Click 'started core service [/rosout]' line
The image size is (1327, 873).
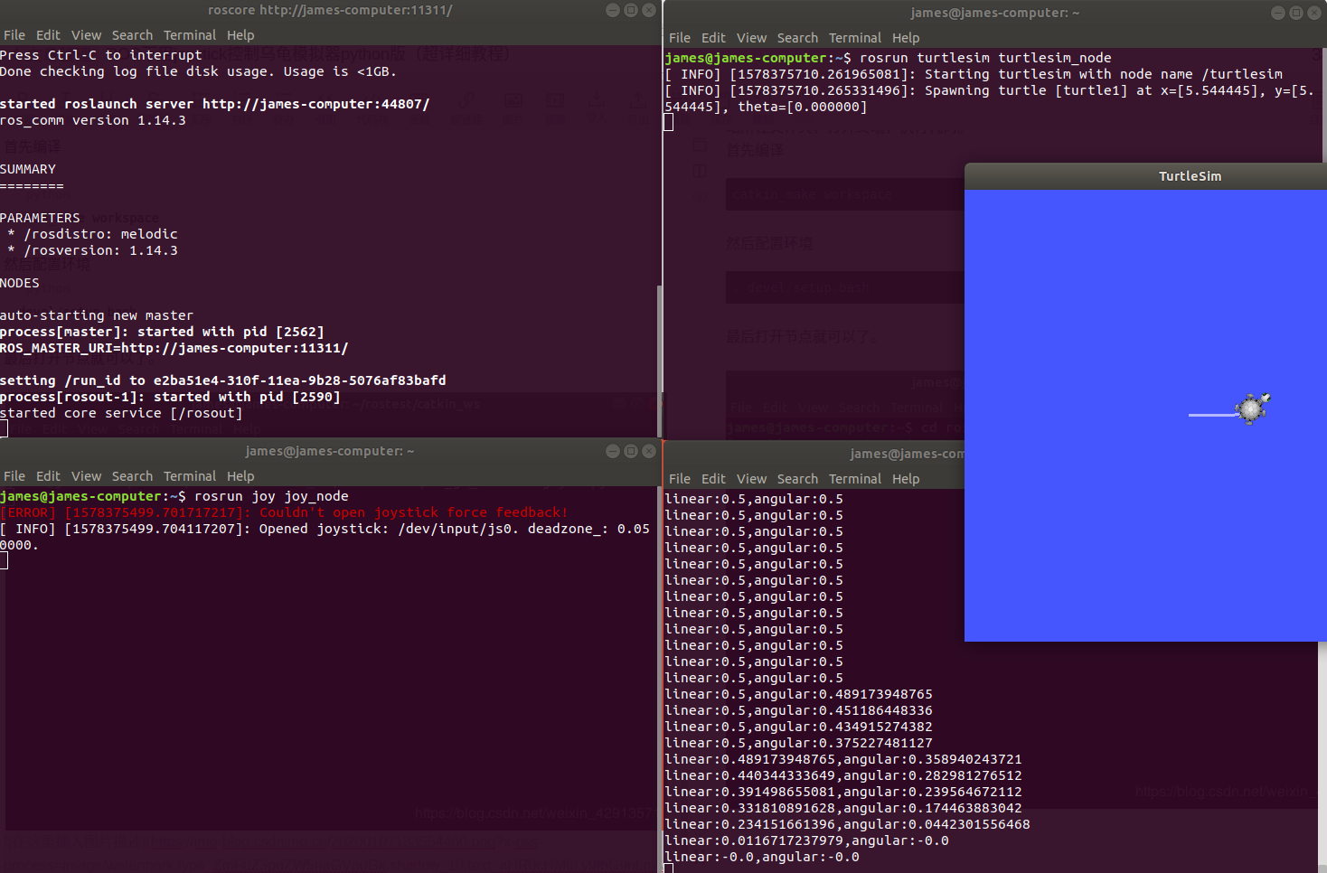coord(121,413)
